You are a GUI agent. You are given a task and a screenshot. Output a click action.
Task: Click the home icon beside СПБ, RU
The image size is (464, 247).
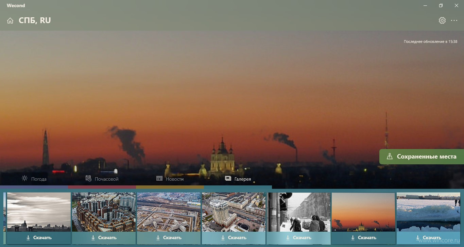(10, 20)
